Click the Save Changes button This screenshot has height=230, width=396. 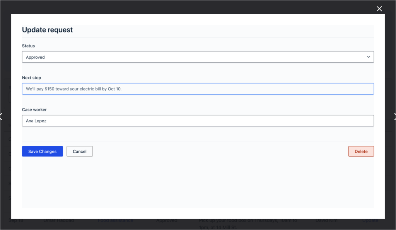point(43,151)
